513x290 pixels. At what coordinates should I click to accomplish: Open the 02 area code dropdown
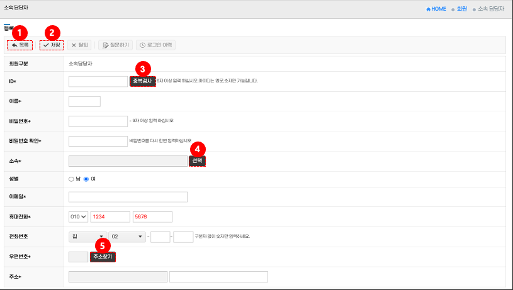coord(128,237)
